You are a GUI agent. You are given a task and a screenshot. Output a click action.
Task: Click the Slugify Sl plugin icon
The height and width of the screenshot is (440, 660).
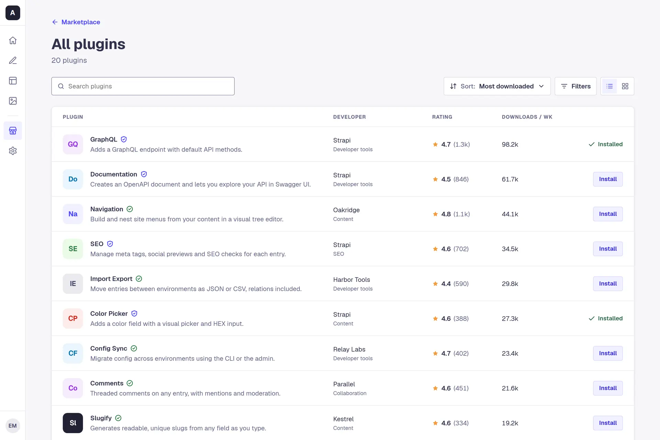[x=73, y=423]
